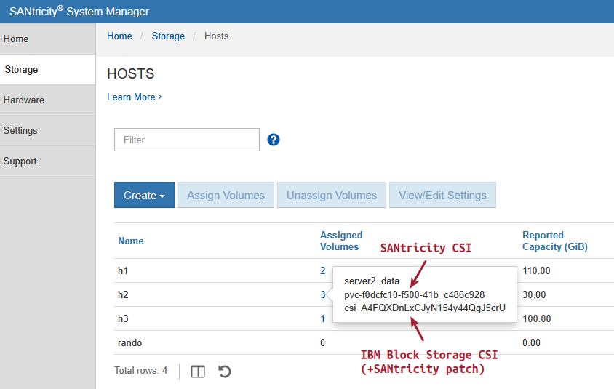Click the 0.00 capacity value for rando

coord(531,342)
